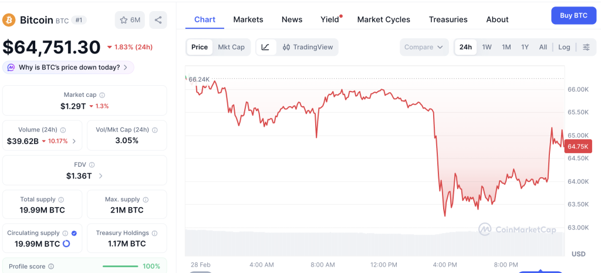This screenshot has height=273, width=601.
Task: Enable Log scale on the chart
Action: click(x=564, y=47)
